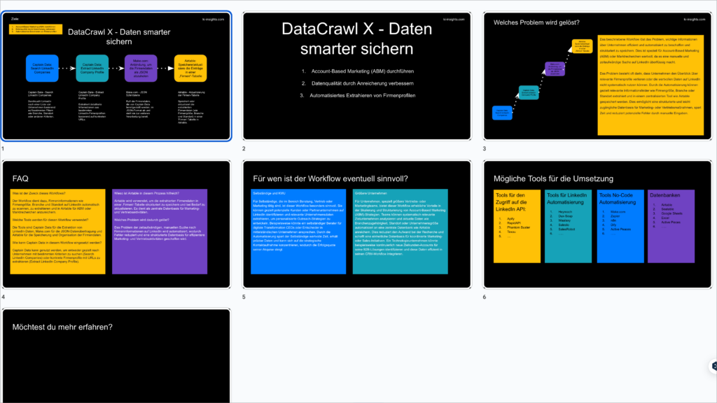The image size is (717, 403).
Task: Select the FAQ slide thumbnail
Action: point(117,225)
